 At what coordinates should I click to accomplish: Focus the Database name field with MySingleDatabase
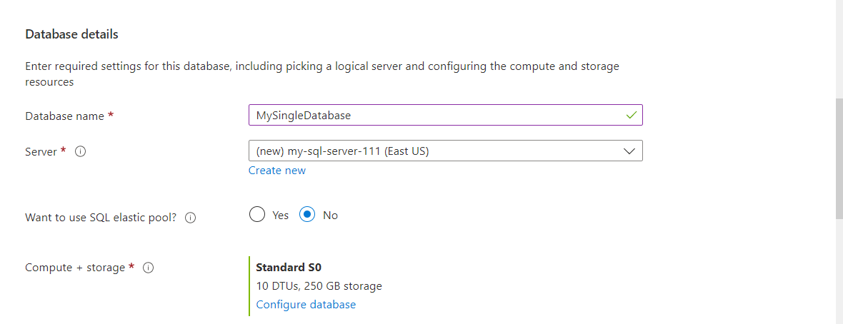tap(445, 115)
